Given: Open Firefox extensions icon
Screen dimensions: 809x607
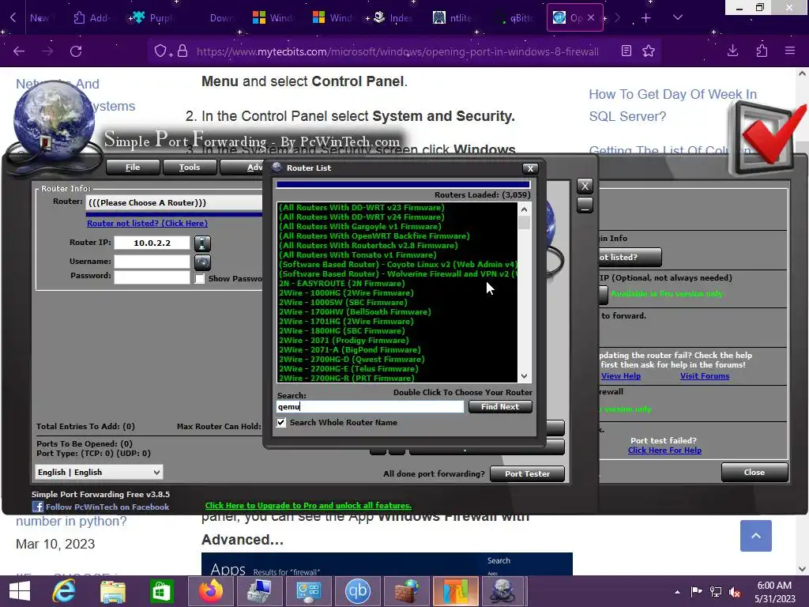Looking at the screenshot, I should pyautogui.click(x=762, y=51).
